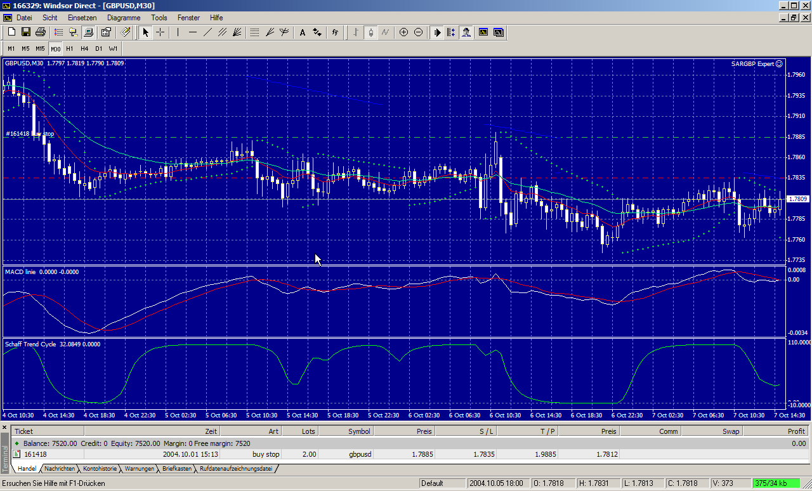Choose the Text label (A) tool
The height and width of the screenshot is (491, 812).
pyautogui.click(x=302, y=32)
